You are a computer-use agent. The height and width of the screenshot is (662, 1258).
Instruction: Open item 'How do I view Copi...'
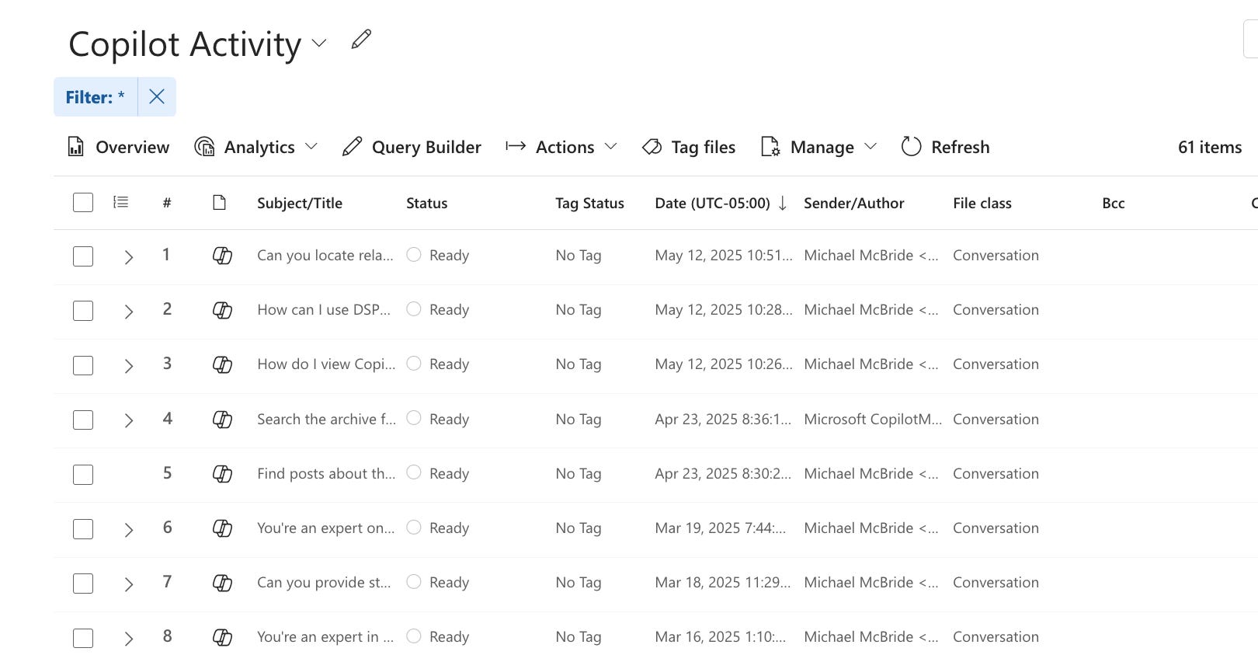326,364
